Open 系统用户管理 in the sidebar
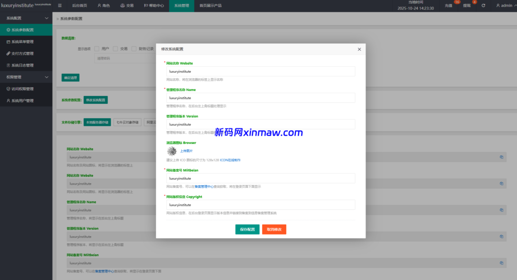The width and height of the screenshot is (517, 280). point(26,101)
